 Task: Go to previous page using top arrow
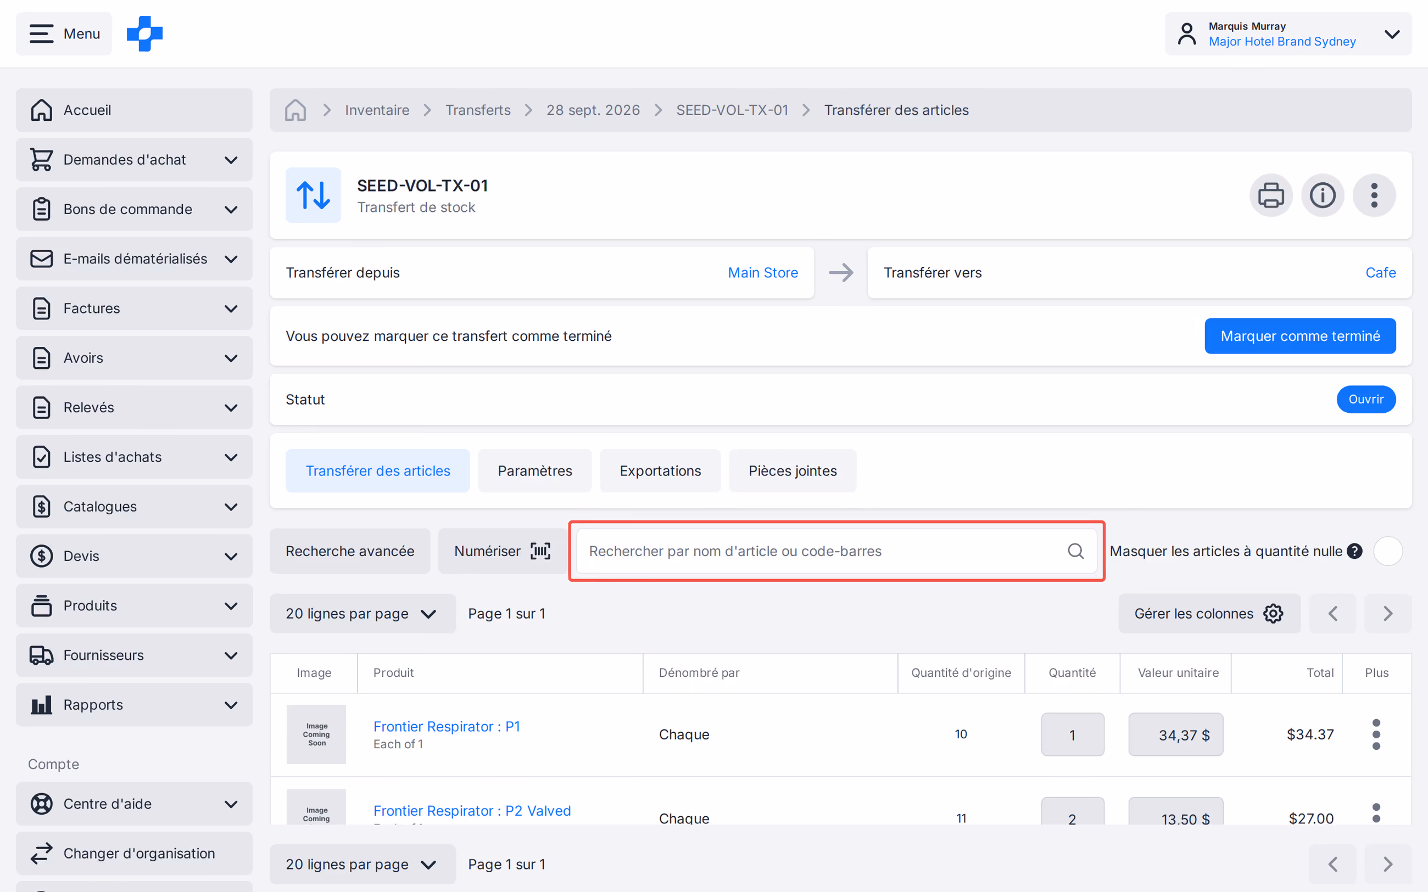[1332, 614]
